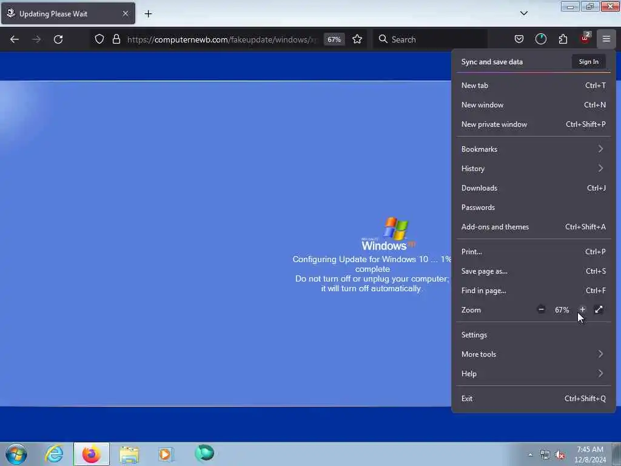Close the Updating Please Wait tab
The width and height of the screenshot is (621, 466).
pos(126,13)
